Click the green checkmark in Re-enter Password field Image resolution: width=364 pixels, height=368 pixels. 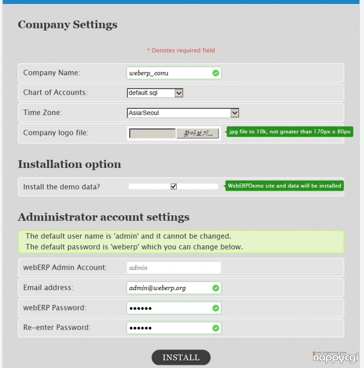[x=216, y=328]
